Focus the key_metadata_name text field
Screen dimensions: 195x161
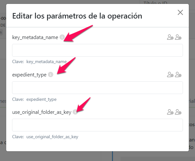point(97,50)
